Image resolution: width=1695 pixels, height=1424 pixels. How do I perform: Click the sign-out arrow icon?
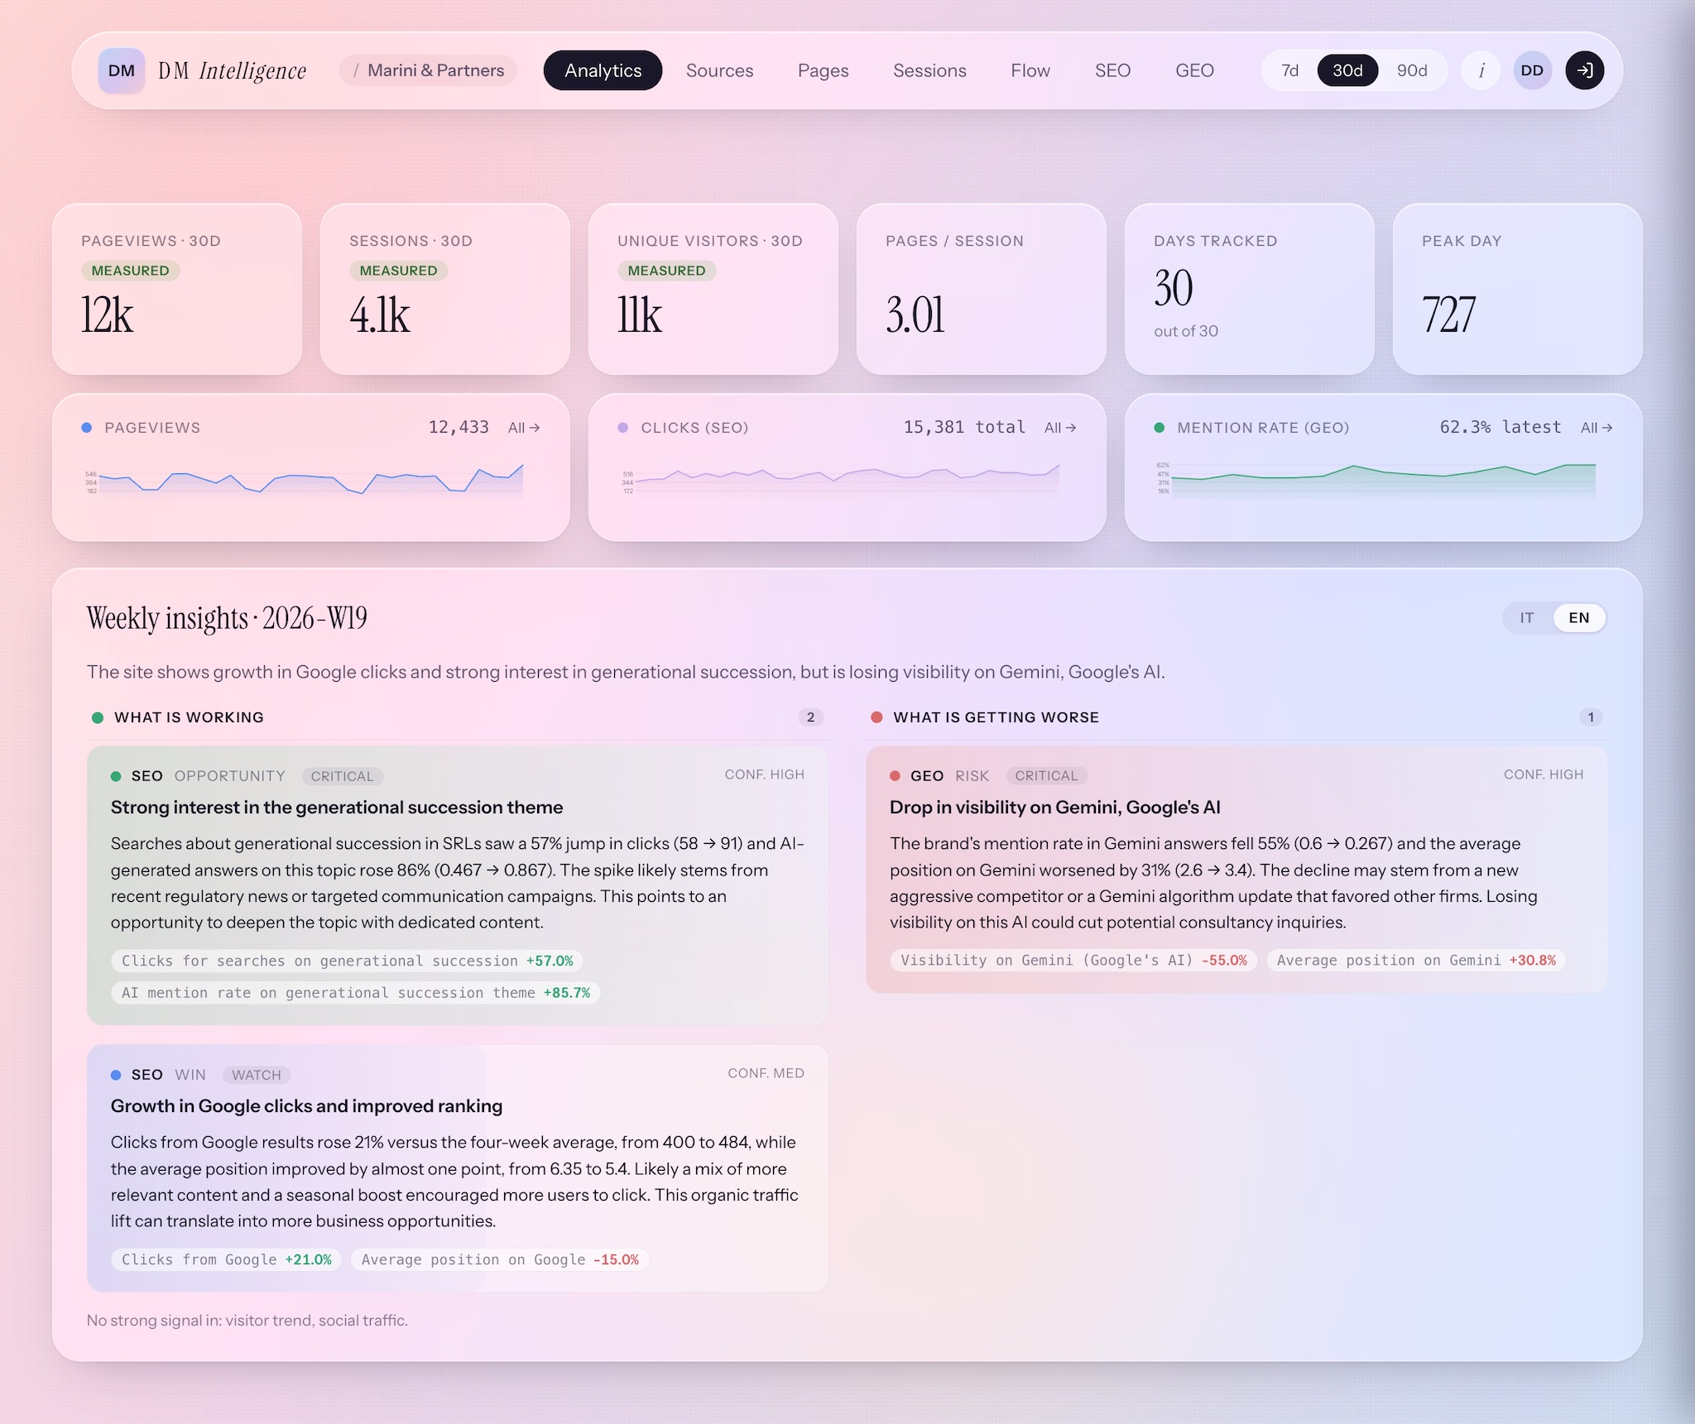1584,70
